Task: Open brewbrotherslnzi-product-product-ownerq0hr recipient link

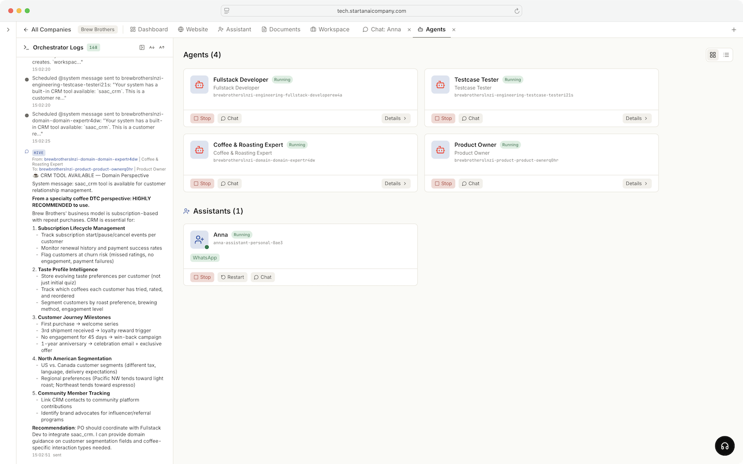Action: 86,169
